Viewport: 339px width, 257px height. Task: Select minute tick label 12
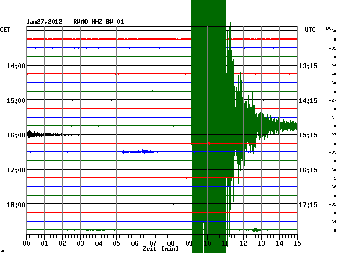[243, 243]
